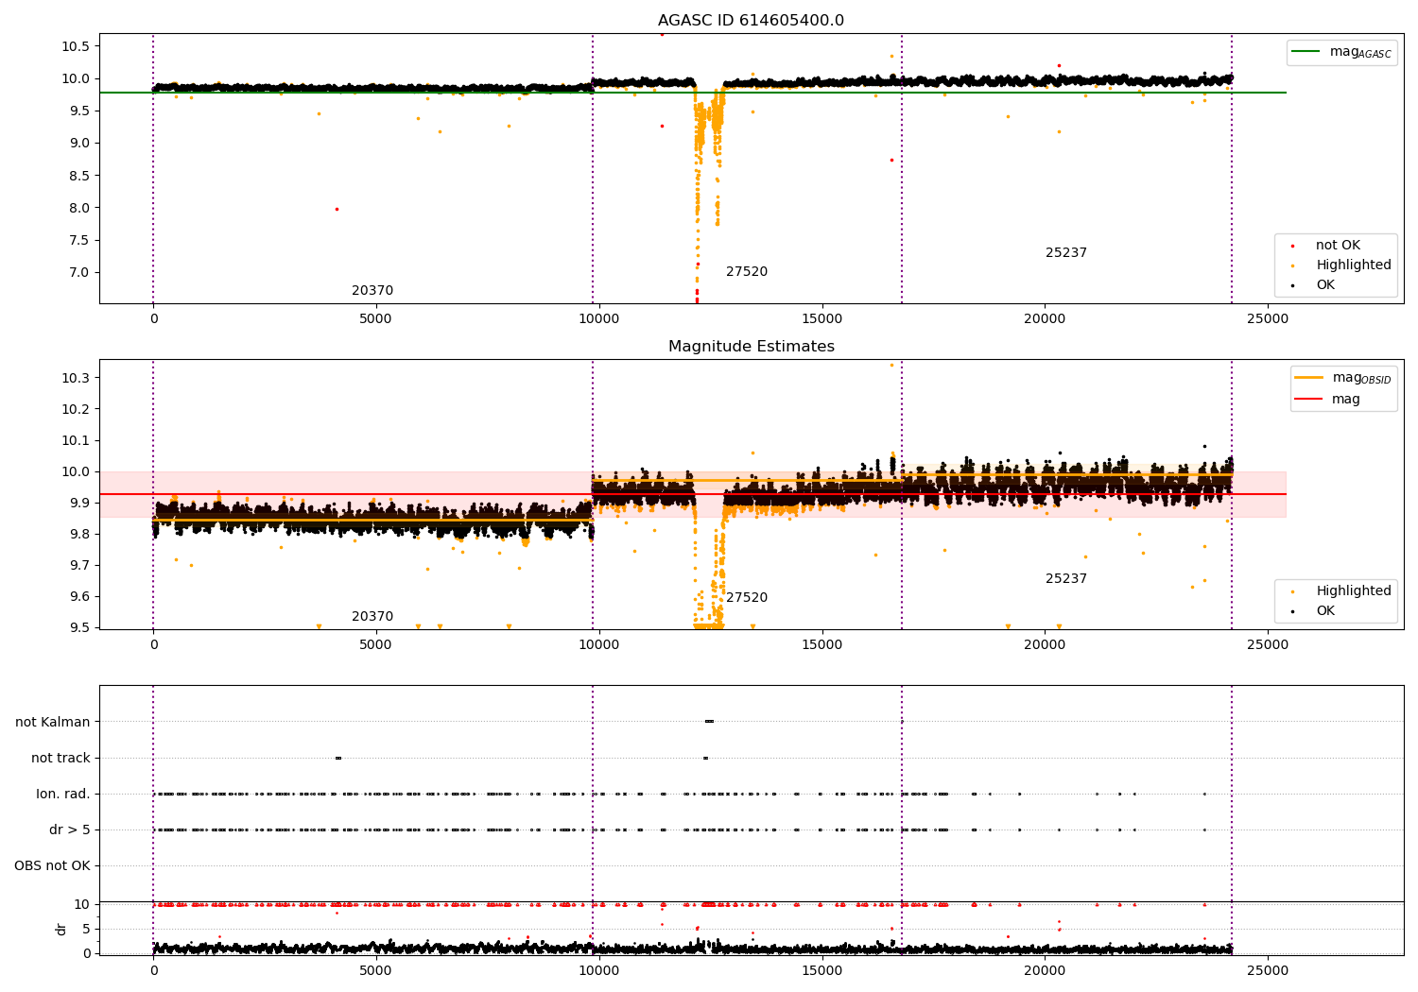Click red 'mag' legend entry in middle plot

pos(1327,400)
